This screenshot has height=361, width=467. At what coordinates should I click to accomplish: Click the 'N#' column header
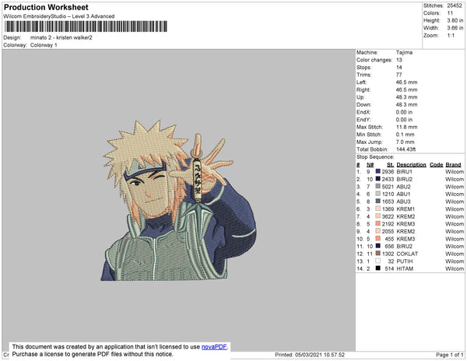pyautogui.click(x=370, y=165)
